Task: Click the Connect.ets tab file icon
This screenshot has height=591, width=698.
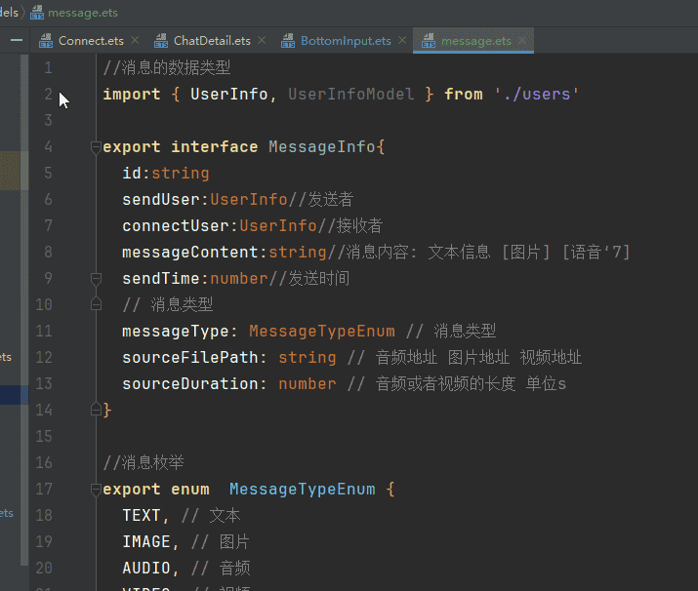Action: (46, 41)
